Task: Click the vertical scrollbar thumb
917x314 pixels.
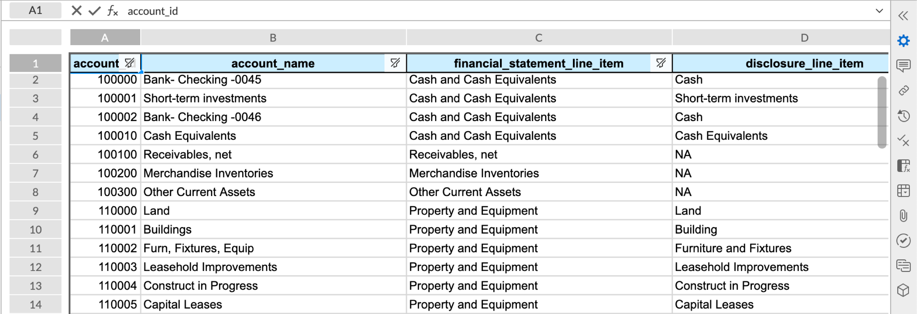Action: 882,112
